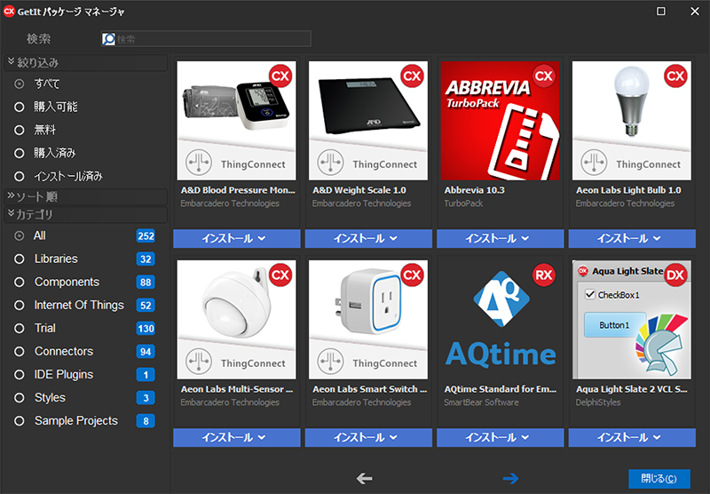Screen dimensions: 710x494
Task: Choose the Internet Of Things category
Action: [79, 305]
